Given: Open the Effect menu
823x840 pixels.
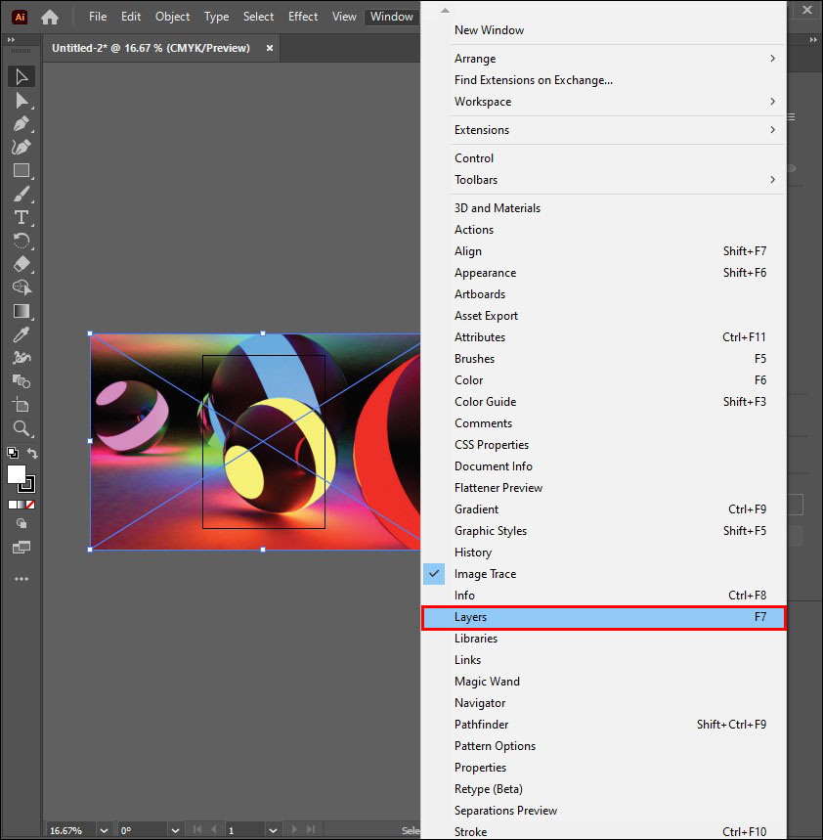Looking at the screenshot, I should coord(303,17).
